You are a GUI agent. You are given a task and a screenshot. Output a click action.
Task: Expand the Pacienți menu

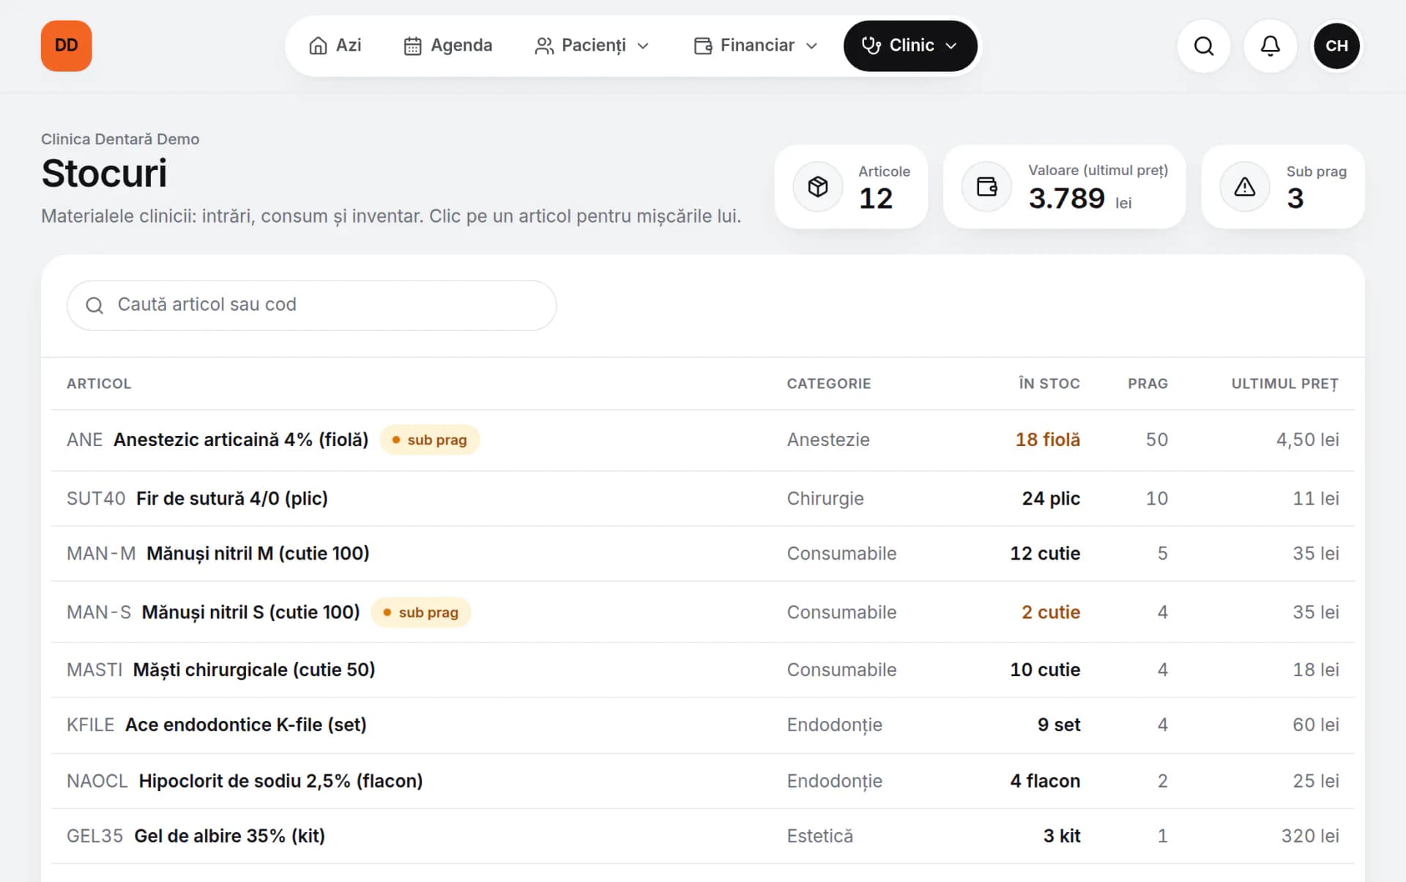592,45
